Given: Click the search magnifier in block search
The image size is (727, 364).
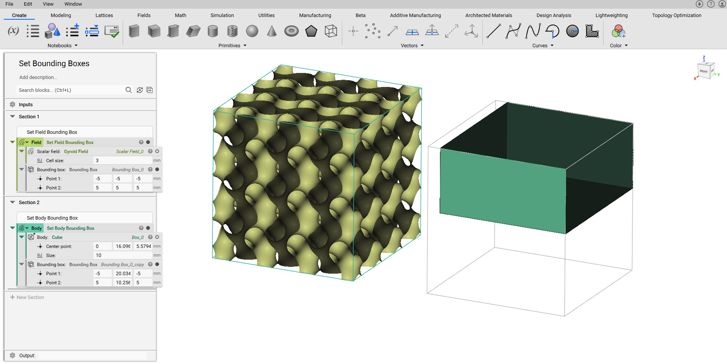Looking at the screenshot, I should [x=129, y=90].
